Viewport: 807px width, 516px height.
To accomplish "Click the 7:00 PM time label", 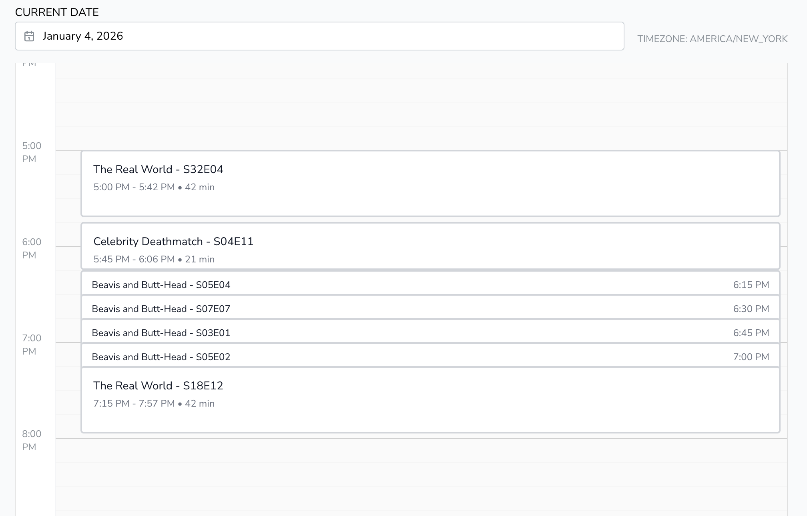I will click(32, 345).
